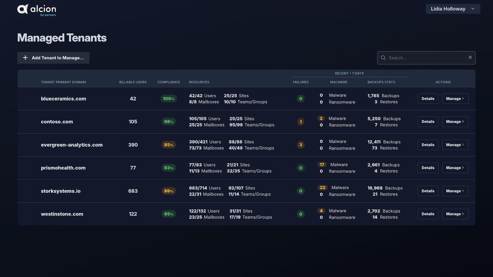This screenshot has height=277, width=493.
Task: Click the 85% compliance badge
Action: coord(169,145)
